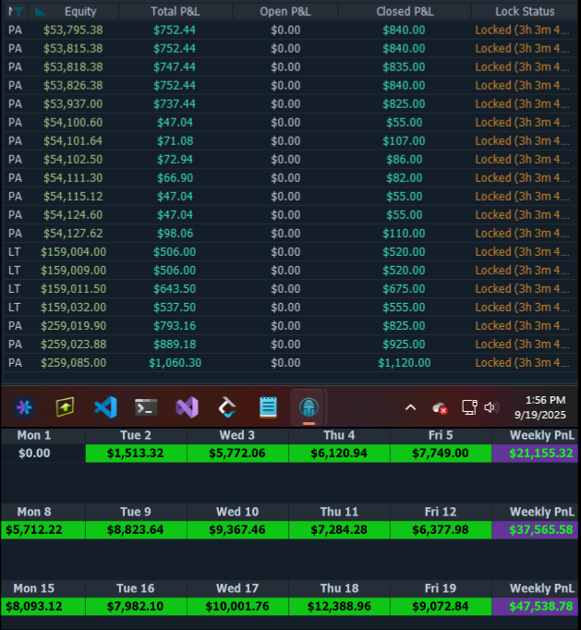Click the $675.00 Closed P&L value
The width and height of the screenshot is (581, 630).
(404, 289)
